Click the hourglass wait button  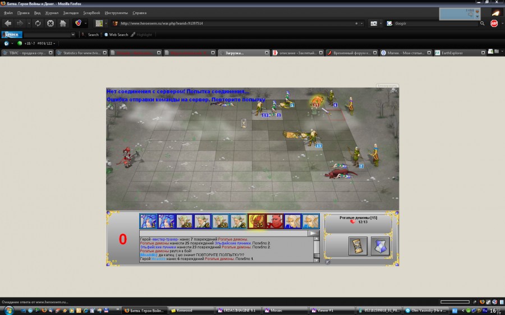[357, 245]
